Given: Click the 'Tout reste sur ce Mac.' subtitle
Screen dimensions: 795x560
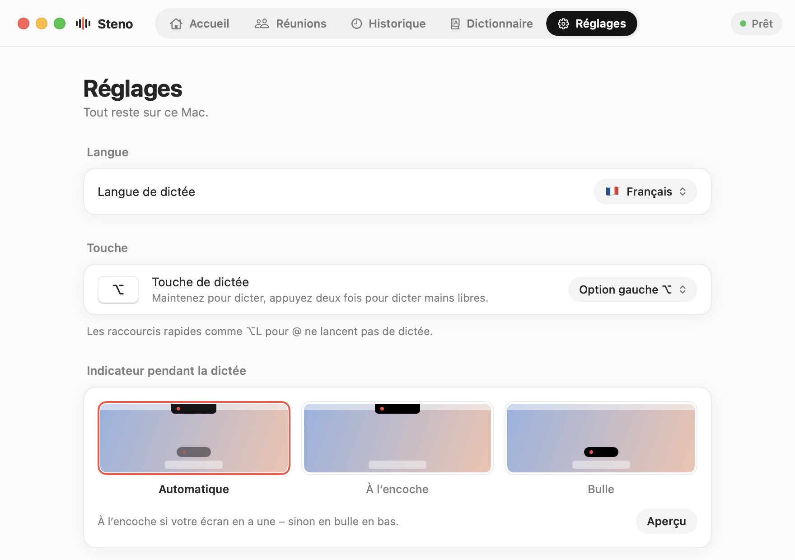Looking at the screenshot, I should point(146,112).
